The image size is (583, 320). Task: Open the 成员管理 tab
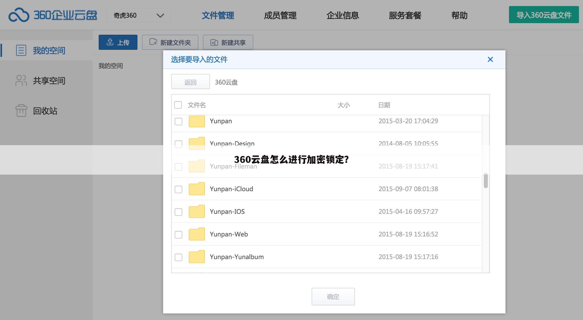click(280, 15)
